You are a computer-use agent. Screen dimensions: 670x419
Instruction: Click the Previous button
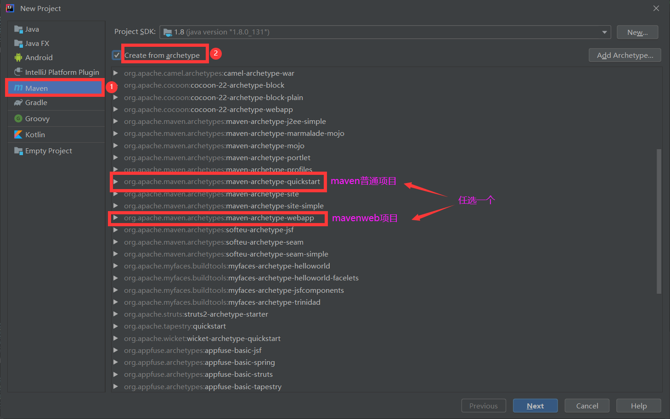[x=484, y=406]
